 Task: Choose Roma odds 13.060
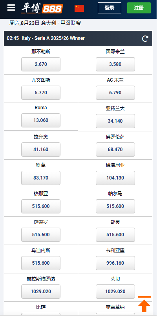point(41,120)
